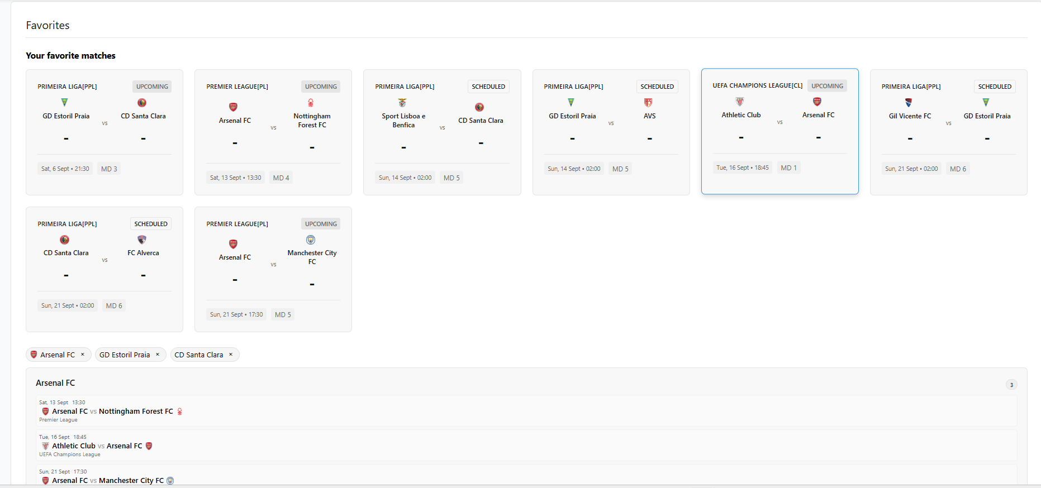This screenshot has width=1041, height=488.
Task: Open Arsenal FC vs Nottingham Forest list row
Action: click(525, 411)
